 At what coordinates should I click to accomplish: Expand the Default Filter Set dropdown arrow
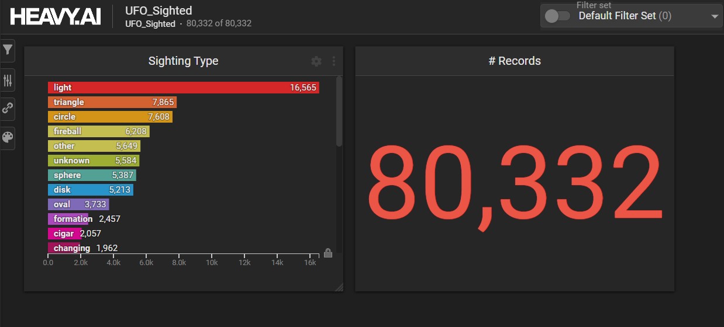click(x=714, y=16)
